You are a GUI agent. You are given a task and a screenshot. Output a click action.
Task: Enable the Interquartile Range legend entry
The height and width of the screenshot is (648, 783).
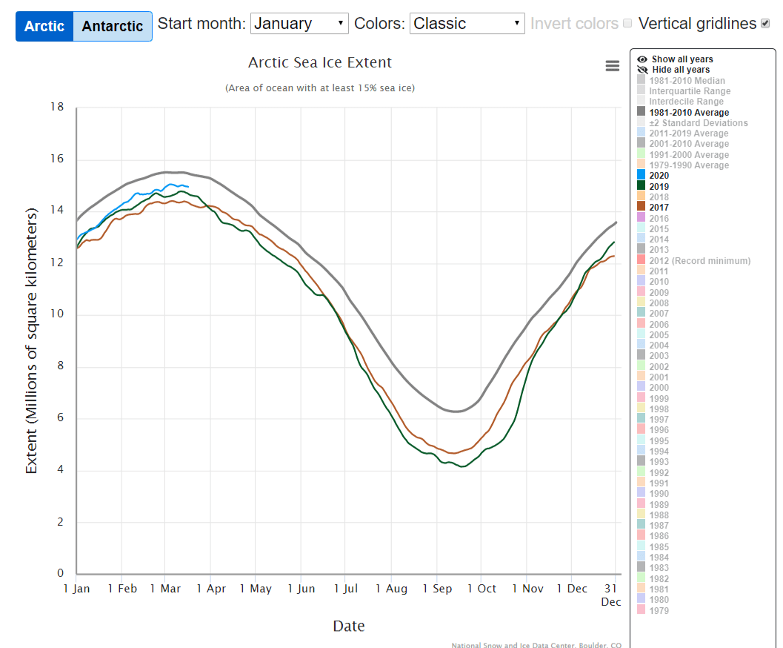click(x=690, y=91)
